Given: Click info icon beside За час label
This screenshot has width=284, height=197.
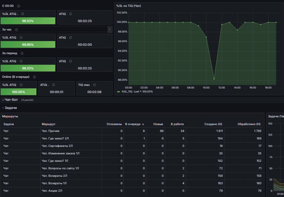Looking at the screenshot, I should [x=16, y=30].
